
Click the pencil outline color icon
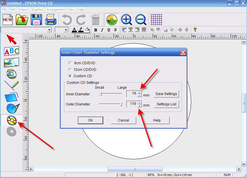81,30
